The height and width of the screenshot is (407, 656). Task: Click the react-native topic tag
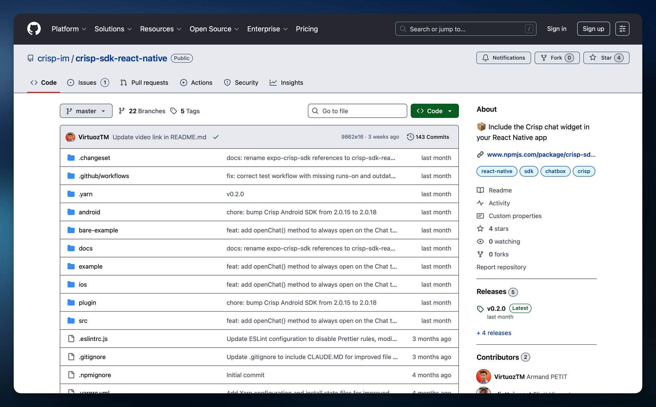(x=497, y=171)
